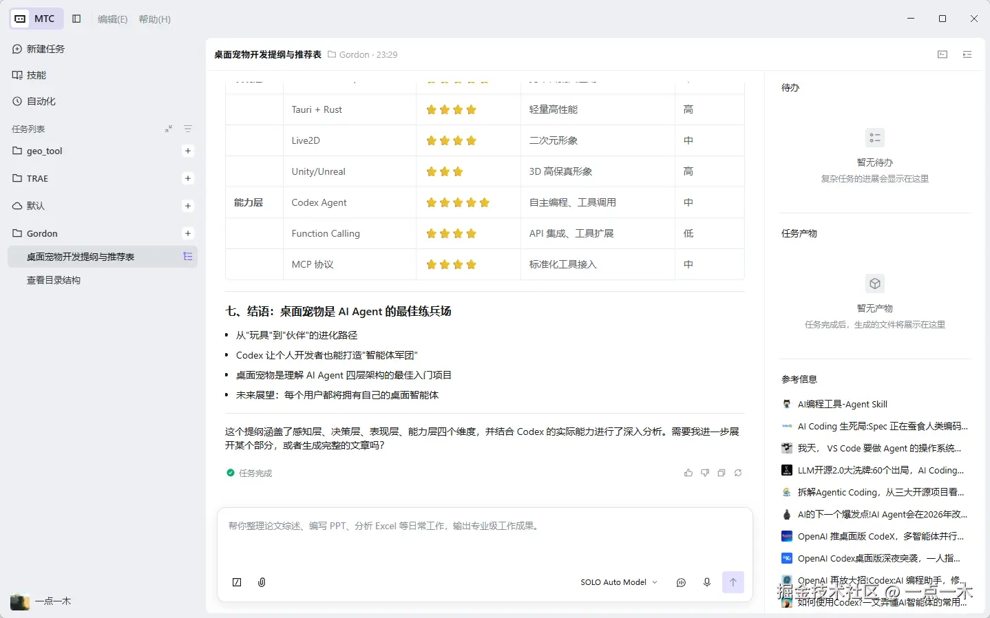Click the 暂无待办 to-do placeholder icon
This screenshot has width=990, height=618.
point(875,138)
